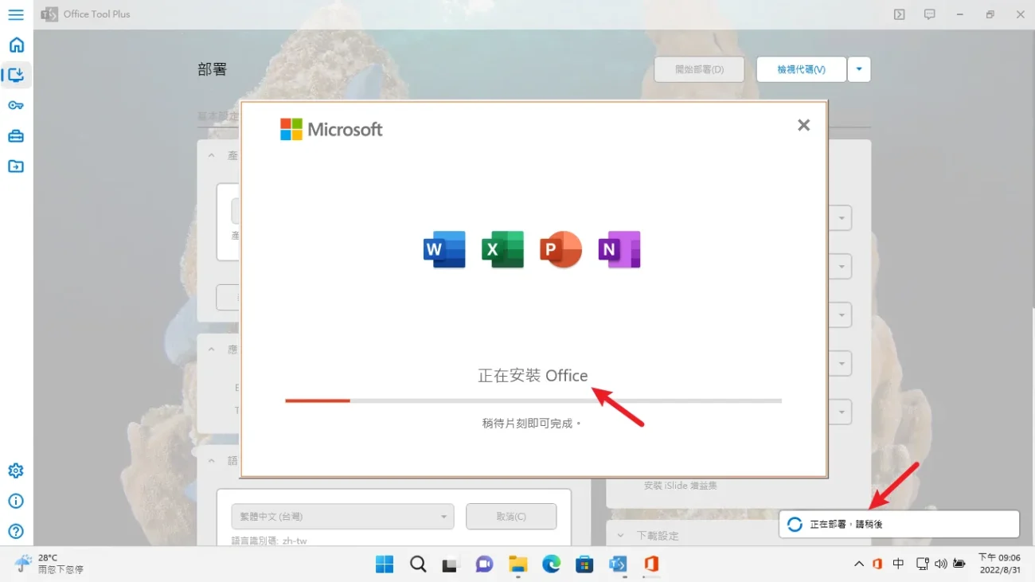This screenshot has width=1035, height=582.
Task: Click the info icon near the bottom sidebar
Action: pos(16,501)
